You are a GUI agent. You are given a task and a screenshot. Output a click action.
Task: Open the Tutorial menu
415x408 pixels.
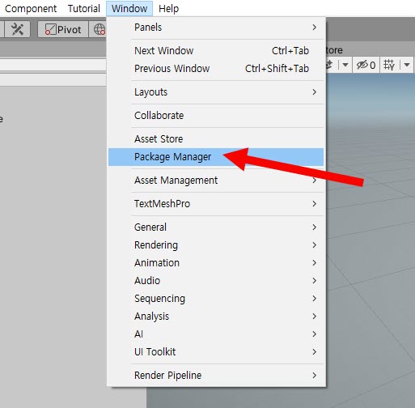84,9
